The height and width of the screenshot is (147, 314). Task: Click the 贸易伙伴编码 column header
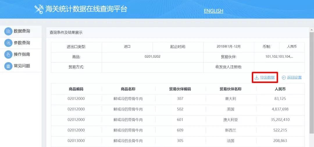pyautogui.click(x=180, y=89)
